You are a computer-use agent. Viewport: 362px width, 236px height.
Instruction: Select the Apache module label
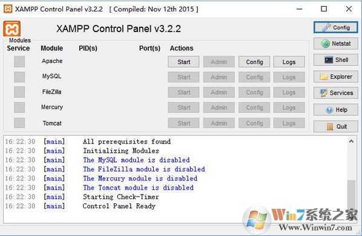tap(52, 61)
